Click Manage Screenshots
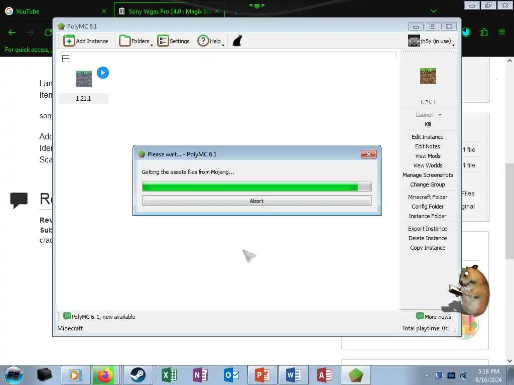Screen dimensions: 514x385 (x=428, y=175)
